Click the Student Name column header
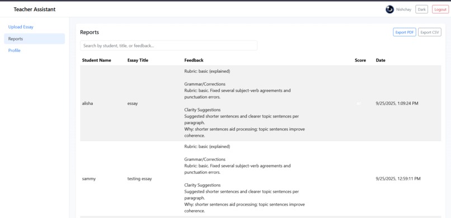This screenshot has height=218, width=451. tap(96, 60)
